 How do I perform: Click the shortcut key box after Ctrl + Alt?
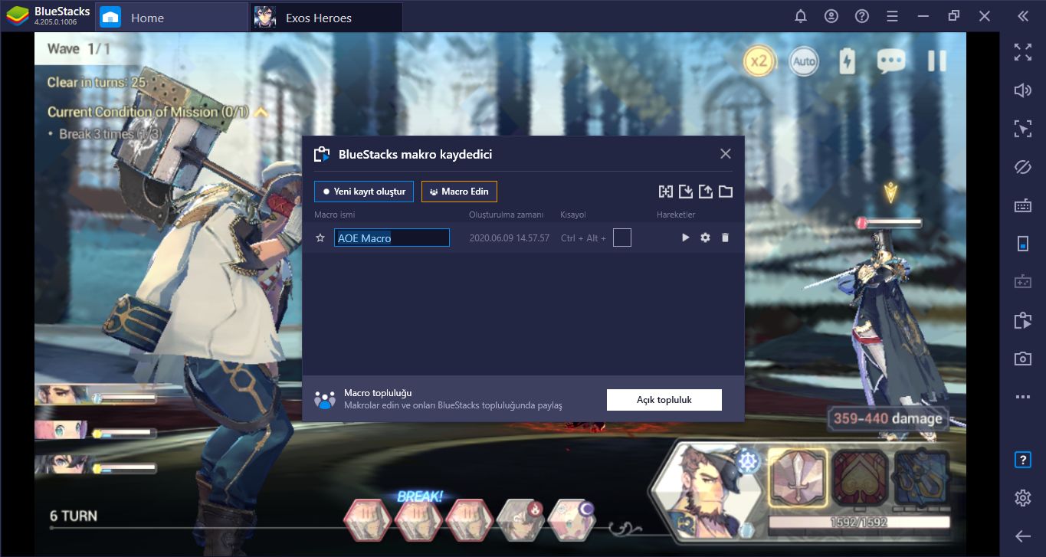pos(622,238)
